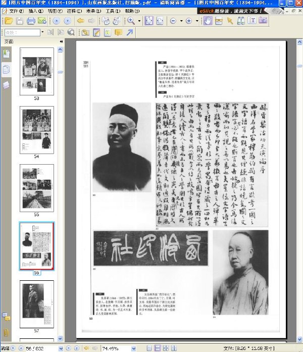
Task: Go forward to the next view with the gray right arrow
Action: click(91, 21)
